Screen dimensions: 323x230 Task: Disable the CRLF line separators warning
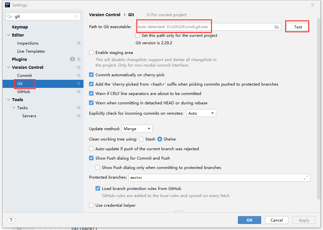pyautogui.click(x=91, y=93)
